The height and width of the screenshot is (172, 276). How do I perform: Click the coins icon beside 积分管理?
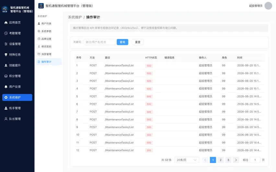click(x=6, y=76)
